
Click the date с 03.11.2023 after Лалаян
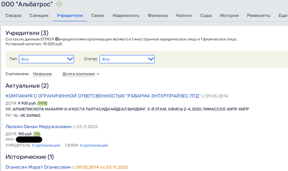click(85, 127)
